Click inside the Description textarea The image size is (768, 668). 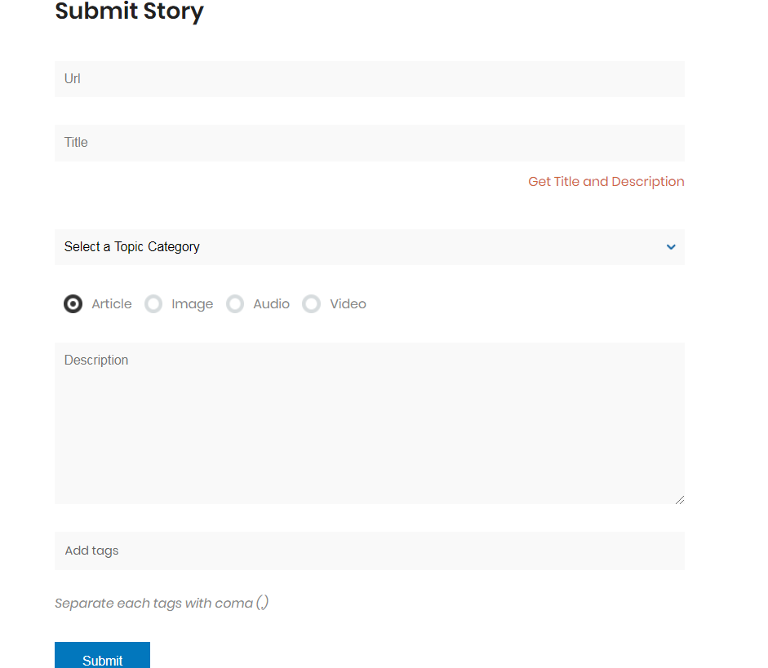coord(370,423)
